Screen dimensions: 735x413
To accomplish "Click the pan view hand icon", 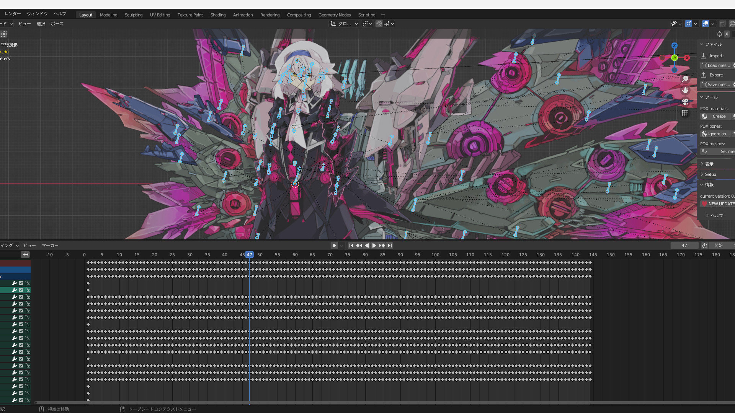I will pyautogui.click(x=685, y=90).
